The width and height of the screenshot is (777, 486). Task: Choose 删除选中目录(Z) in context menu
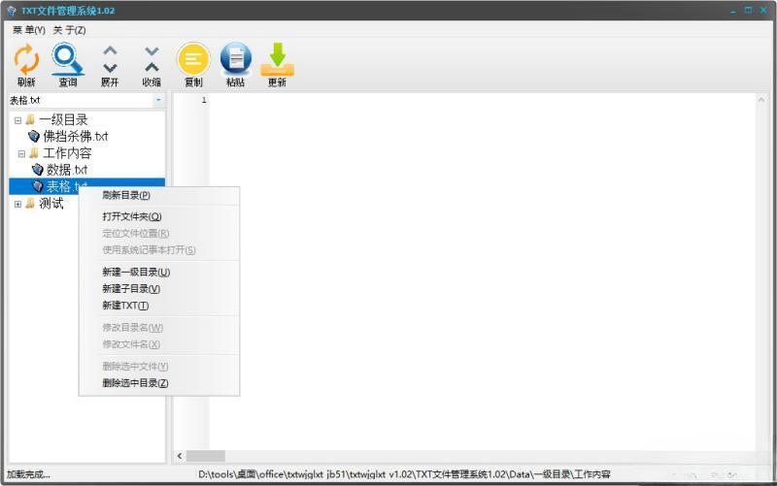[136, 383]
